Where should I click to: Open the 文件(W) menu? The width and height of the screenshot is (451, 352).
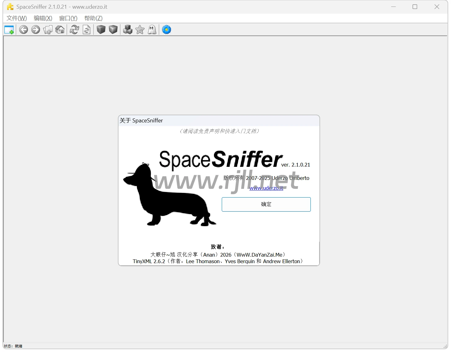pyautogui.click(x=17, y=18)
